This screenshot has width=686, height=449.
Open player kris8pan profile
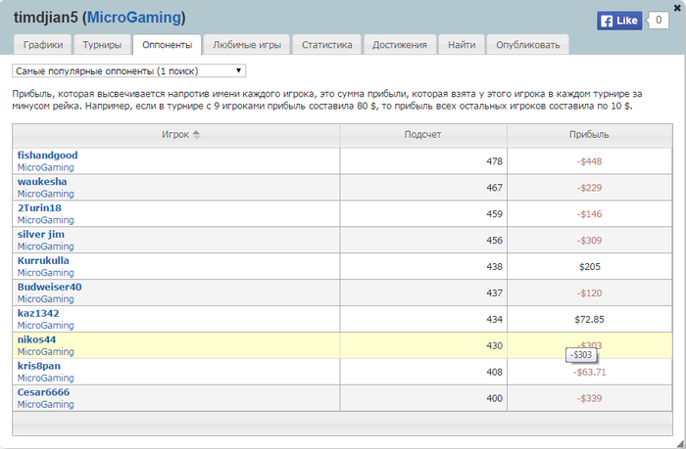(x=39, y=366)
